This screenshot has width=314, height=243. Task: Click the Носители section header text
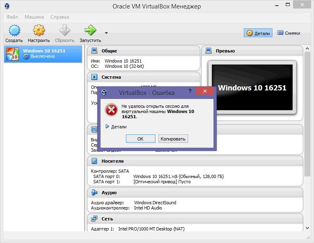tap(113, 161)
